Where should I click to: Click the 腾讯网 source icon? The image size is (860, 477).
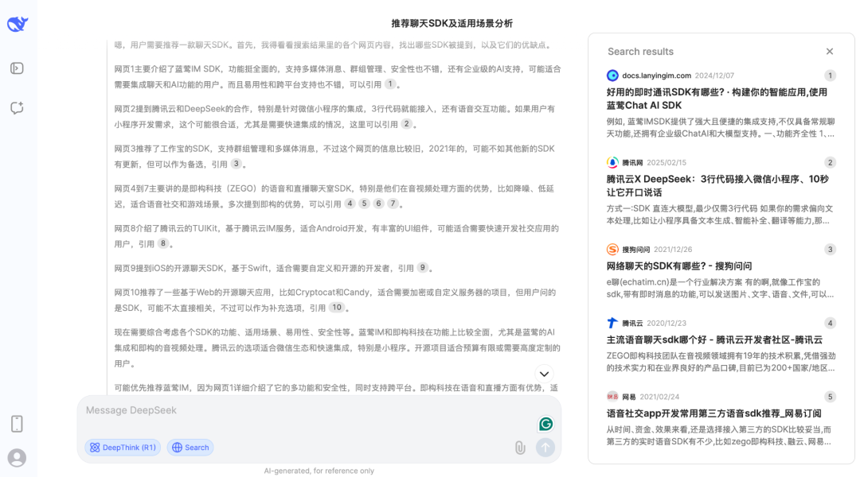[x=612, y=163]
